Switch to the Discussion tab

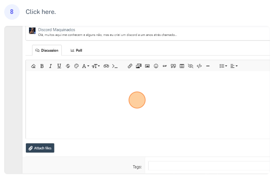click(47, 50)
